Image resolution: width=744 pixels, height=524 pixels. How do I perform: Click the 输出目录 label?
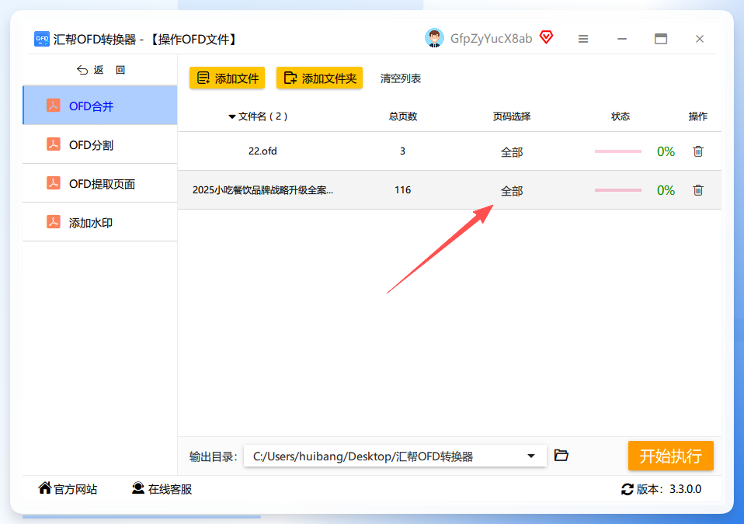pos(213,456)
